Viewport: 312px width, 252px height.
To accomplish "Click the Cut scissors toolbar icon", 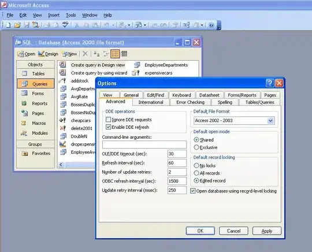I will [76, 25].
